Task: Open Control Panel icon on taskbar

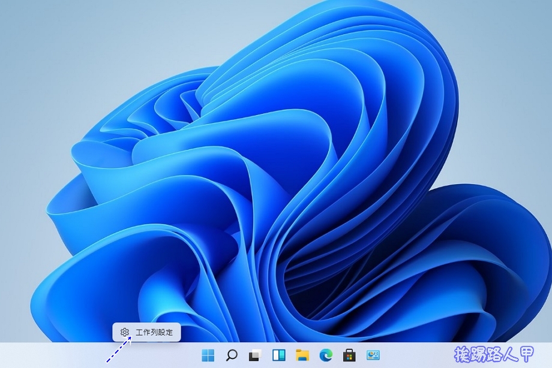Action: (373, 355)
